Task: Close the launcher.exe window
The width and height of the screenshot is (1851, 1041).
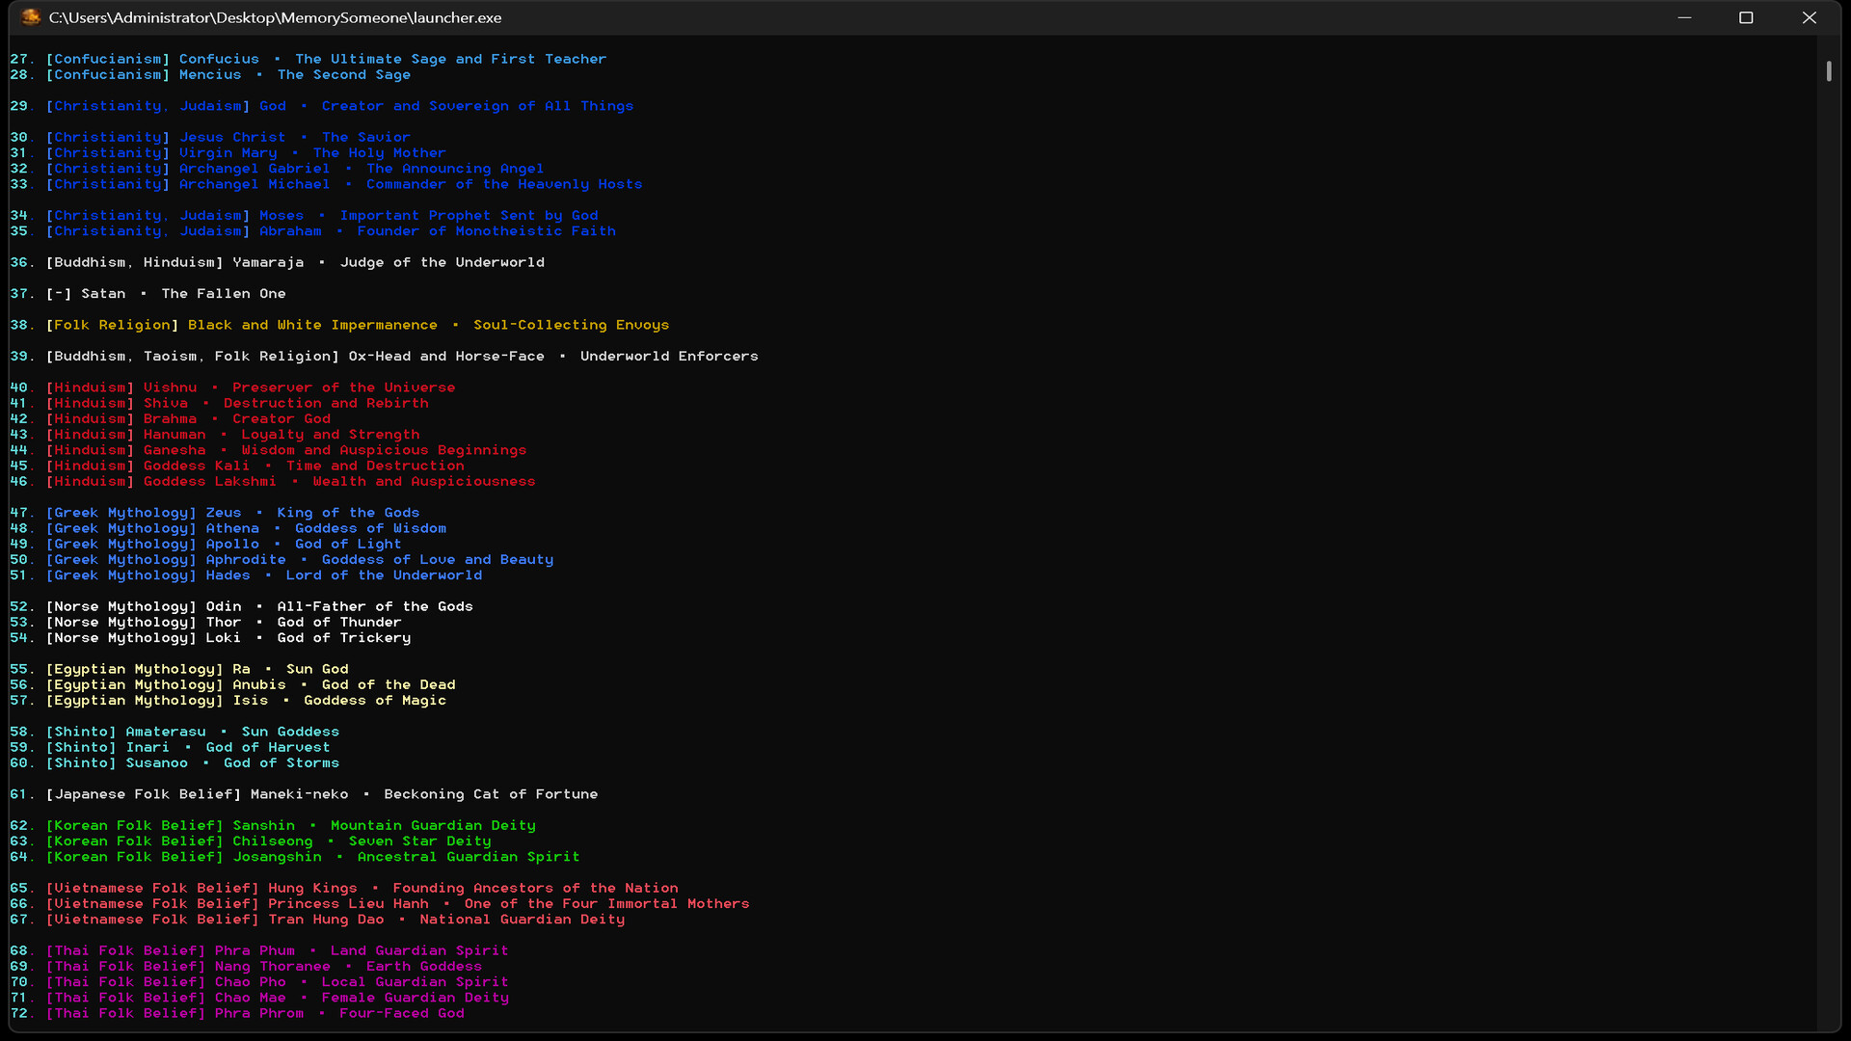Action: pos(1809,17)
